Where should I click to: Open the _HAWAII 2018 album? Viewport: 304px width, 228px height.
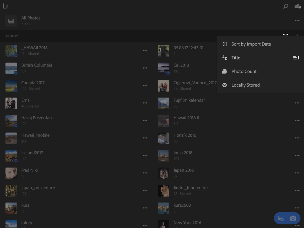(34, 50)
